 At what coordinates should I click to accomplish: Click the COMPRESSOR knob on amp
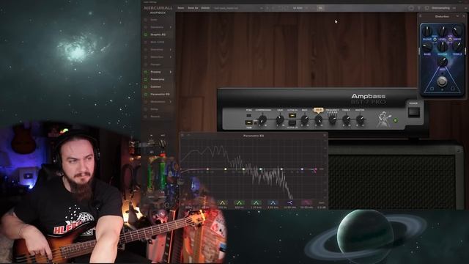262,120
